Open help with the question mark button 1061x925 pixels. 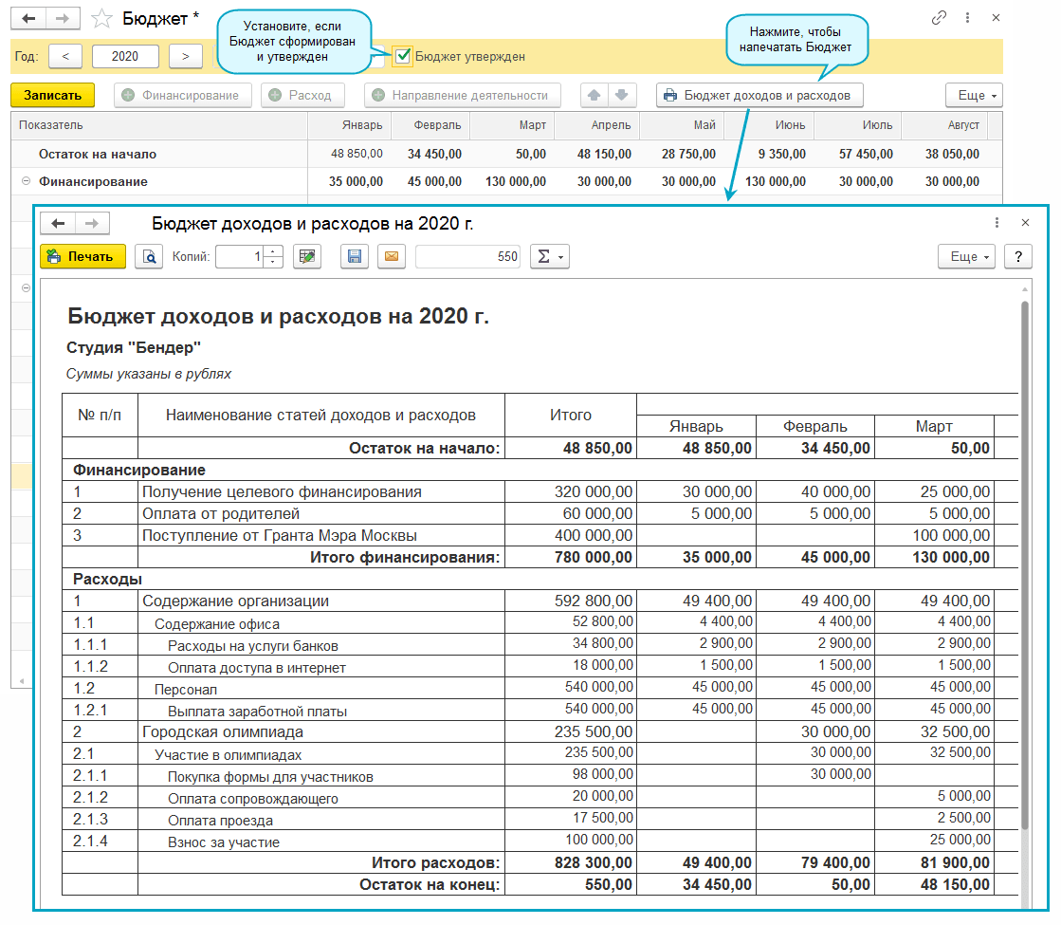pos(1017,256)
